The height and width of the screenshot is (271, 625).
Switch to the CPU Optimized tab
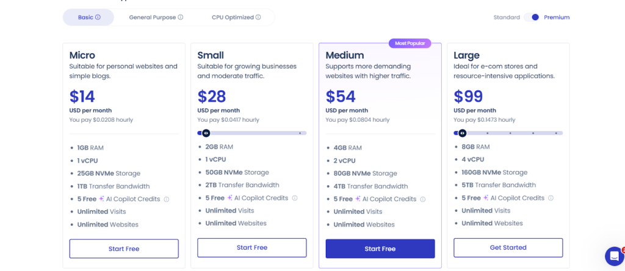pyautogui.click(x=232, y=18)
